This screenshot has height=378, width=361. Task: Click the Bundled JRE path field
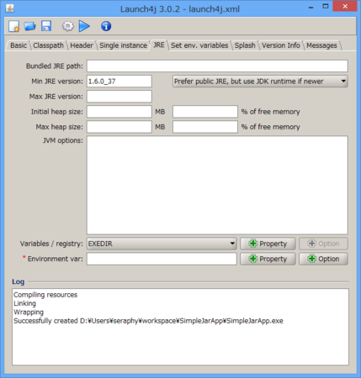[x=217, y=66]
